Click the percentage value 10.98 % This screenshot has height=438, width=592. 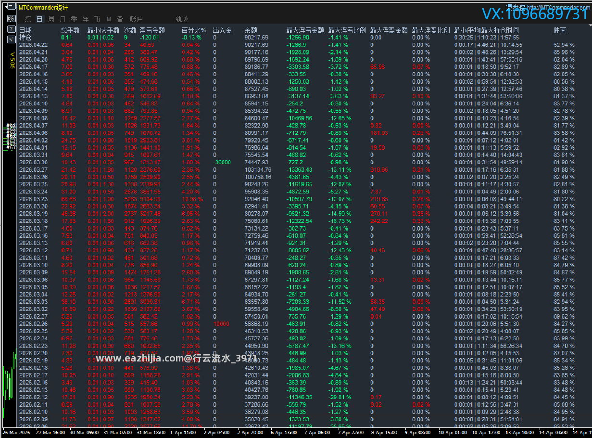pos(192,199)
